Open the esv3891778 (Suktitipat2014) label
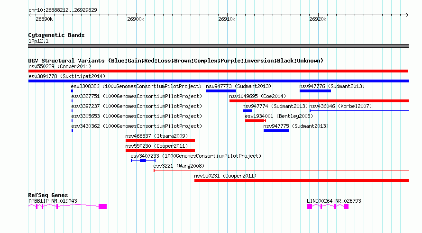This screenshot has width=422, height=233. coord(67,76)
